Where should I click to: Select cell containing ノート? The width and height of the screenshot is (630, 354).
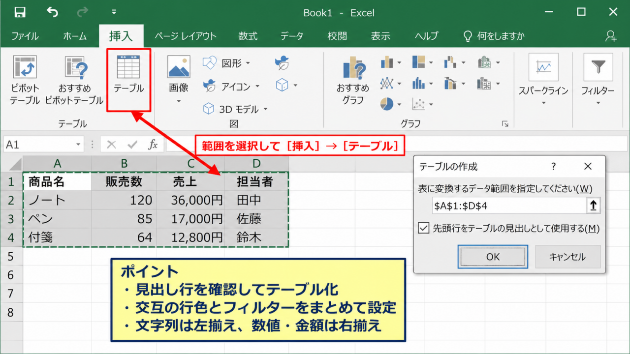(x=57, y=200)
